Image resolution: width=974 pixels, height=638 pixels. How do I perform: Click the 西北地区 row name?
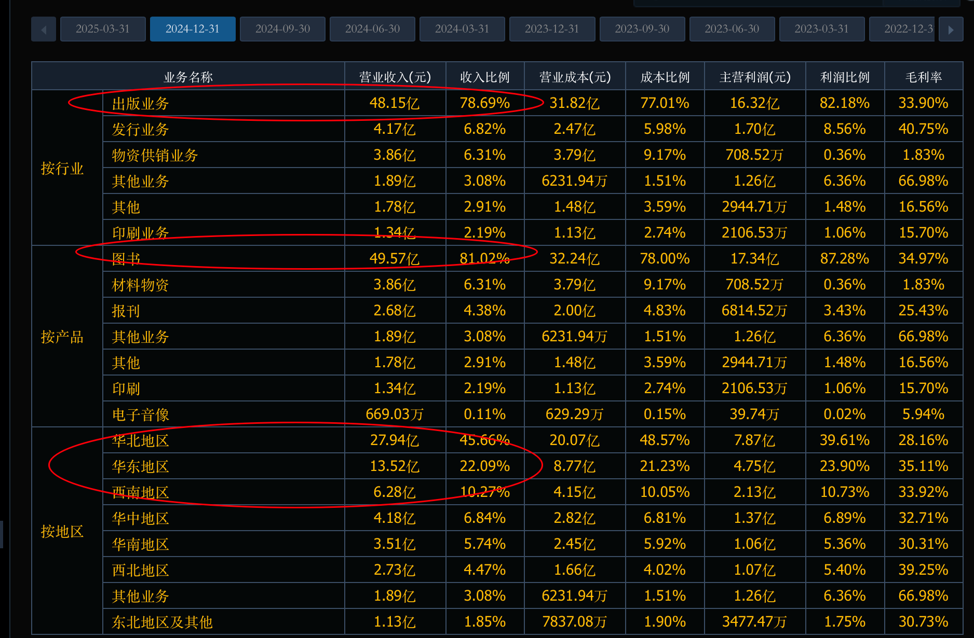pos(141,570)
